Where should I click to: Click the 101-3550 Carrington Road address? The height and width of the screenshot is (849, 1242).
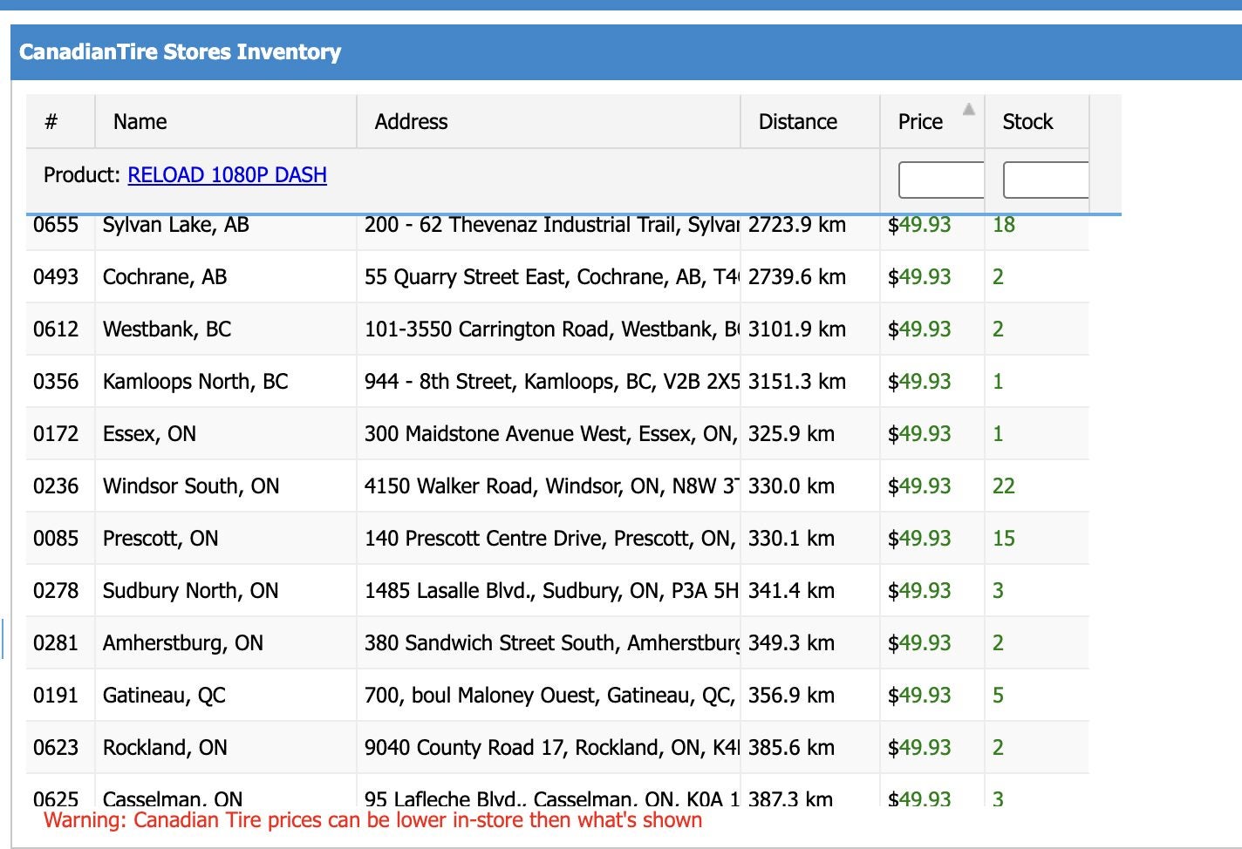coord(551,329)
